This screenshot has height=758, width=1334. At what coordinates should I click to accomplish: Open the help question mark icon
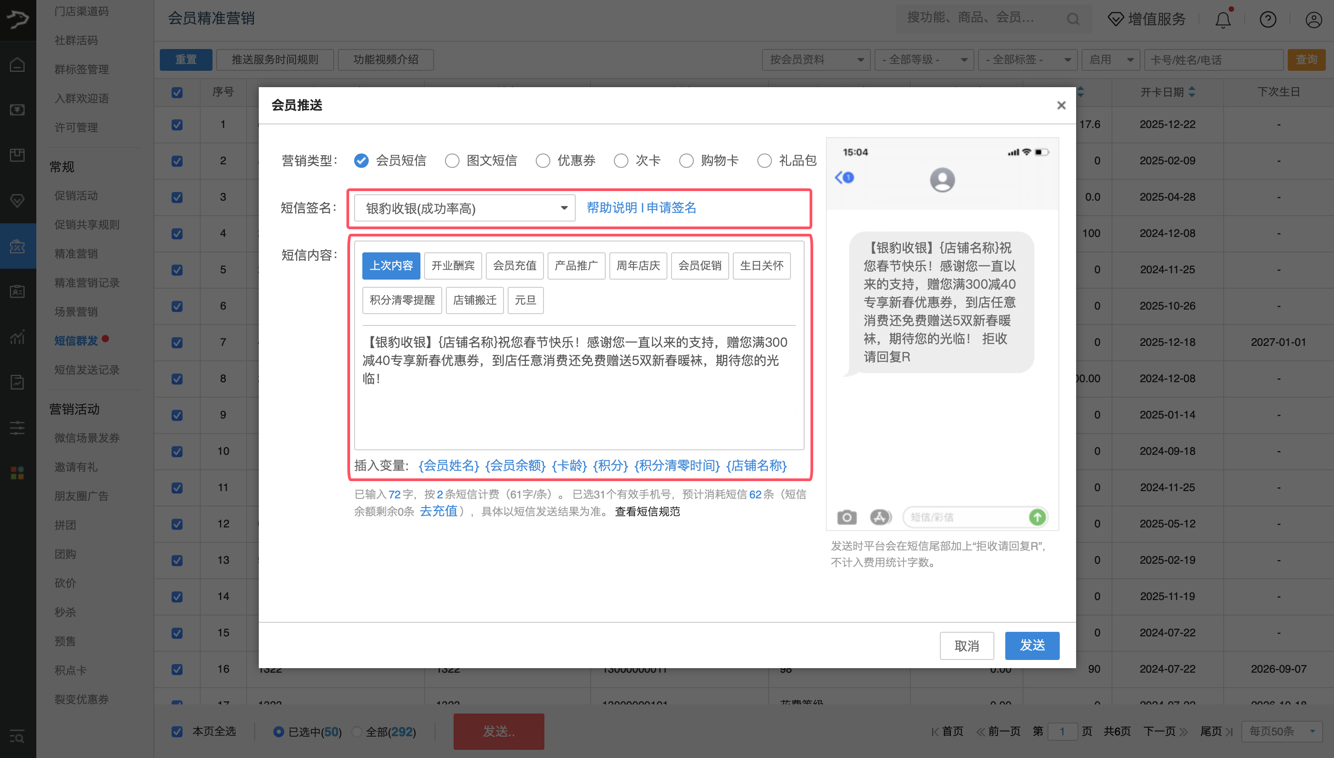(x=1267, y=20)
